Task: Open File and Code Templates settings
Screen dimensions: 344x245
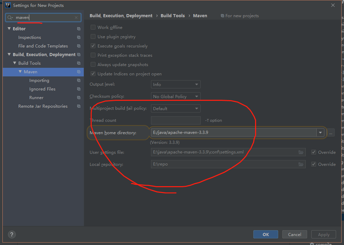Action: coord(43,46)
